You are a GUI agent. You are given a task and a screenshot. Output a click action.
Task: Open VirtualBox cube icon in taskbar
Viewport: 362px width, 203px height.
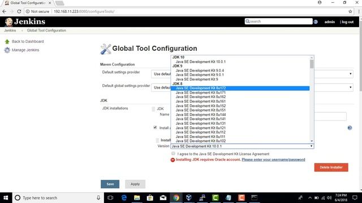pos(189,198)
